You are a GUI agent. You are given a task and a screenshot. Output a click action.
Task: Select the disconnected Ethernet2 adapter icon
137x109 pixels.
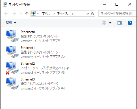(12, 68)
